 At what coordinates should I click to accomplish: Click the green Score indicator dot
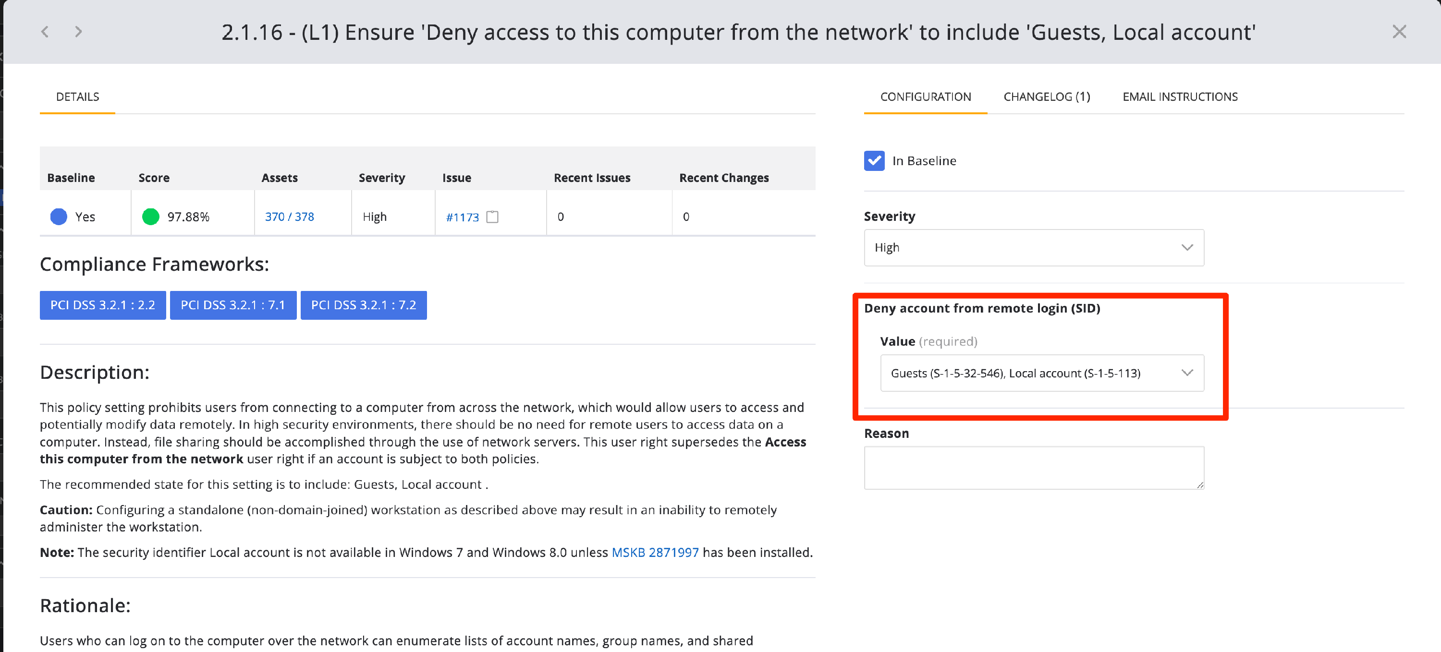[150, 217]
